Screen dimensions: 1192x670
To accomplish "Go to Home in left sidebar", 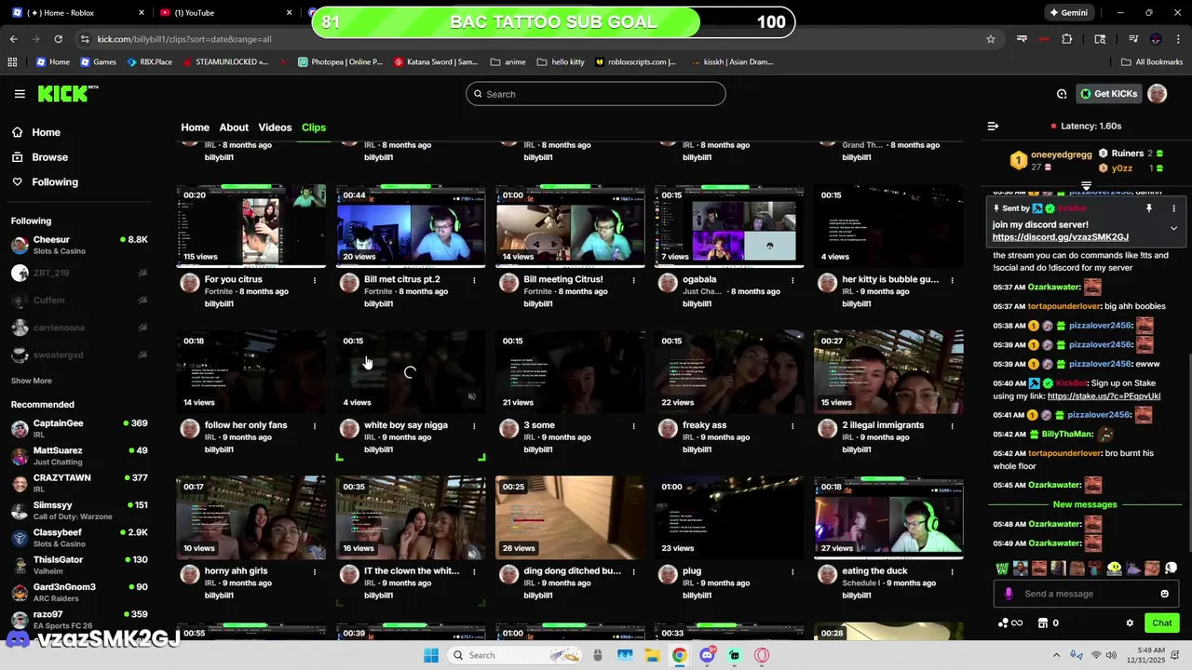I will pos(46,132).
